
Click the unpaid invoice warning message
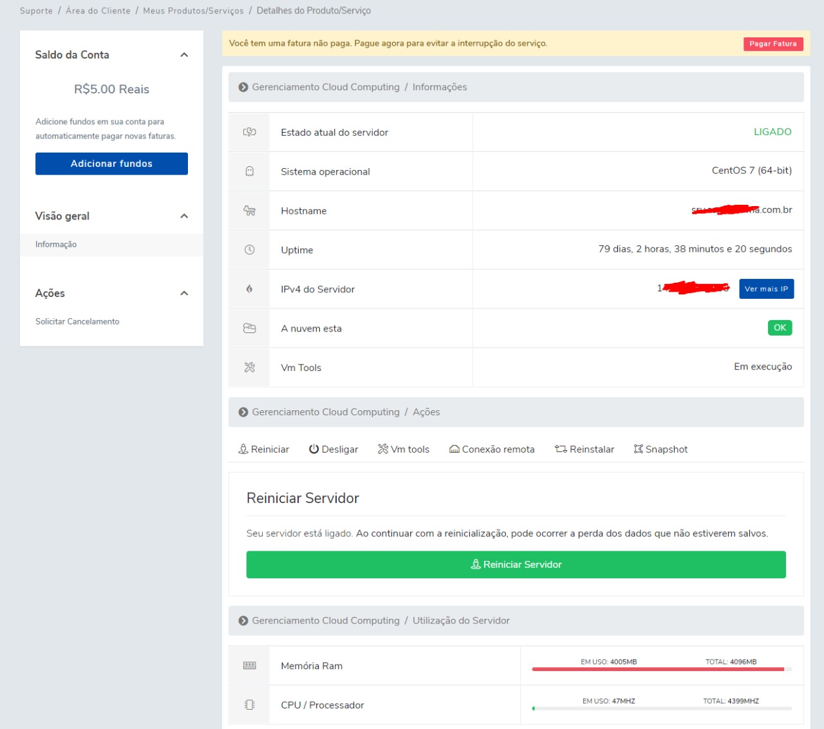[x=388, y=44]
